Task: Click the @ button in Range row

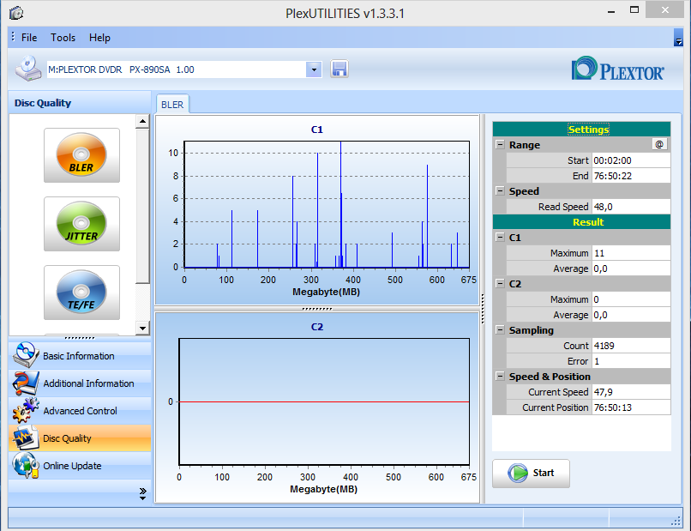Action: (659, 144)
